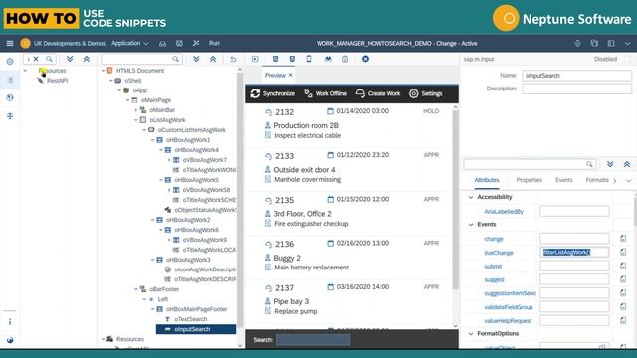Clear the left resource search field
This screenshot has width=637, height=358.
coord(36,59)
